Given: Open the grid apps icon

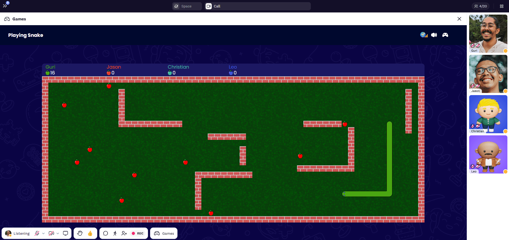Looking at the screenshot, I should coord(502,6).
